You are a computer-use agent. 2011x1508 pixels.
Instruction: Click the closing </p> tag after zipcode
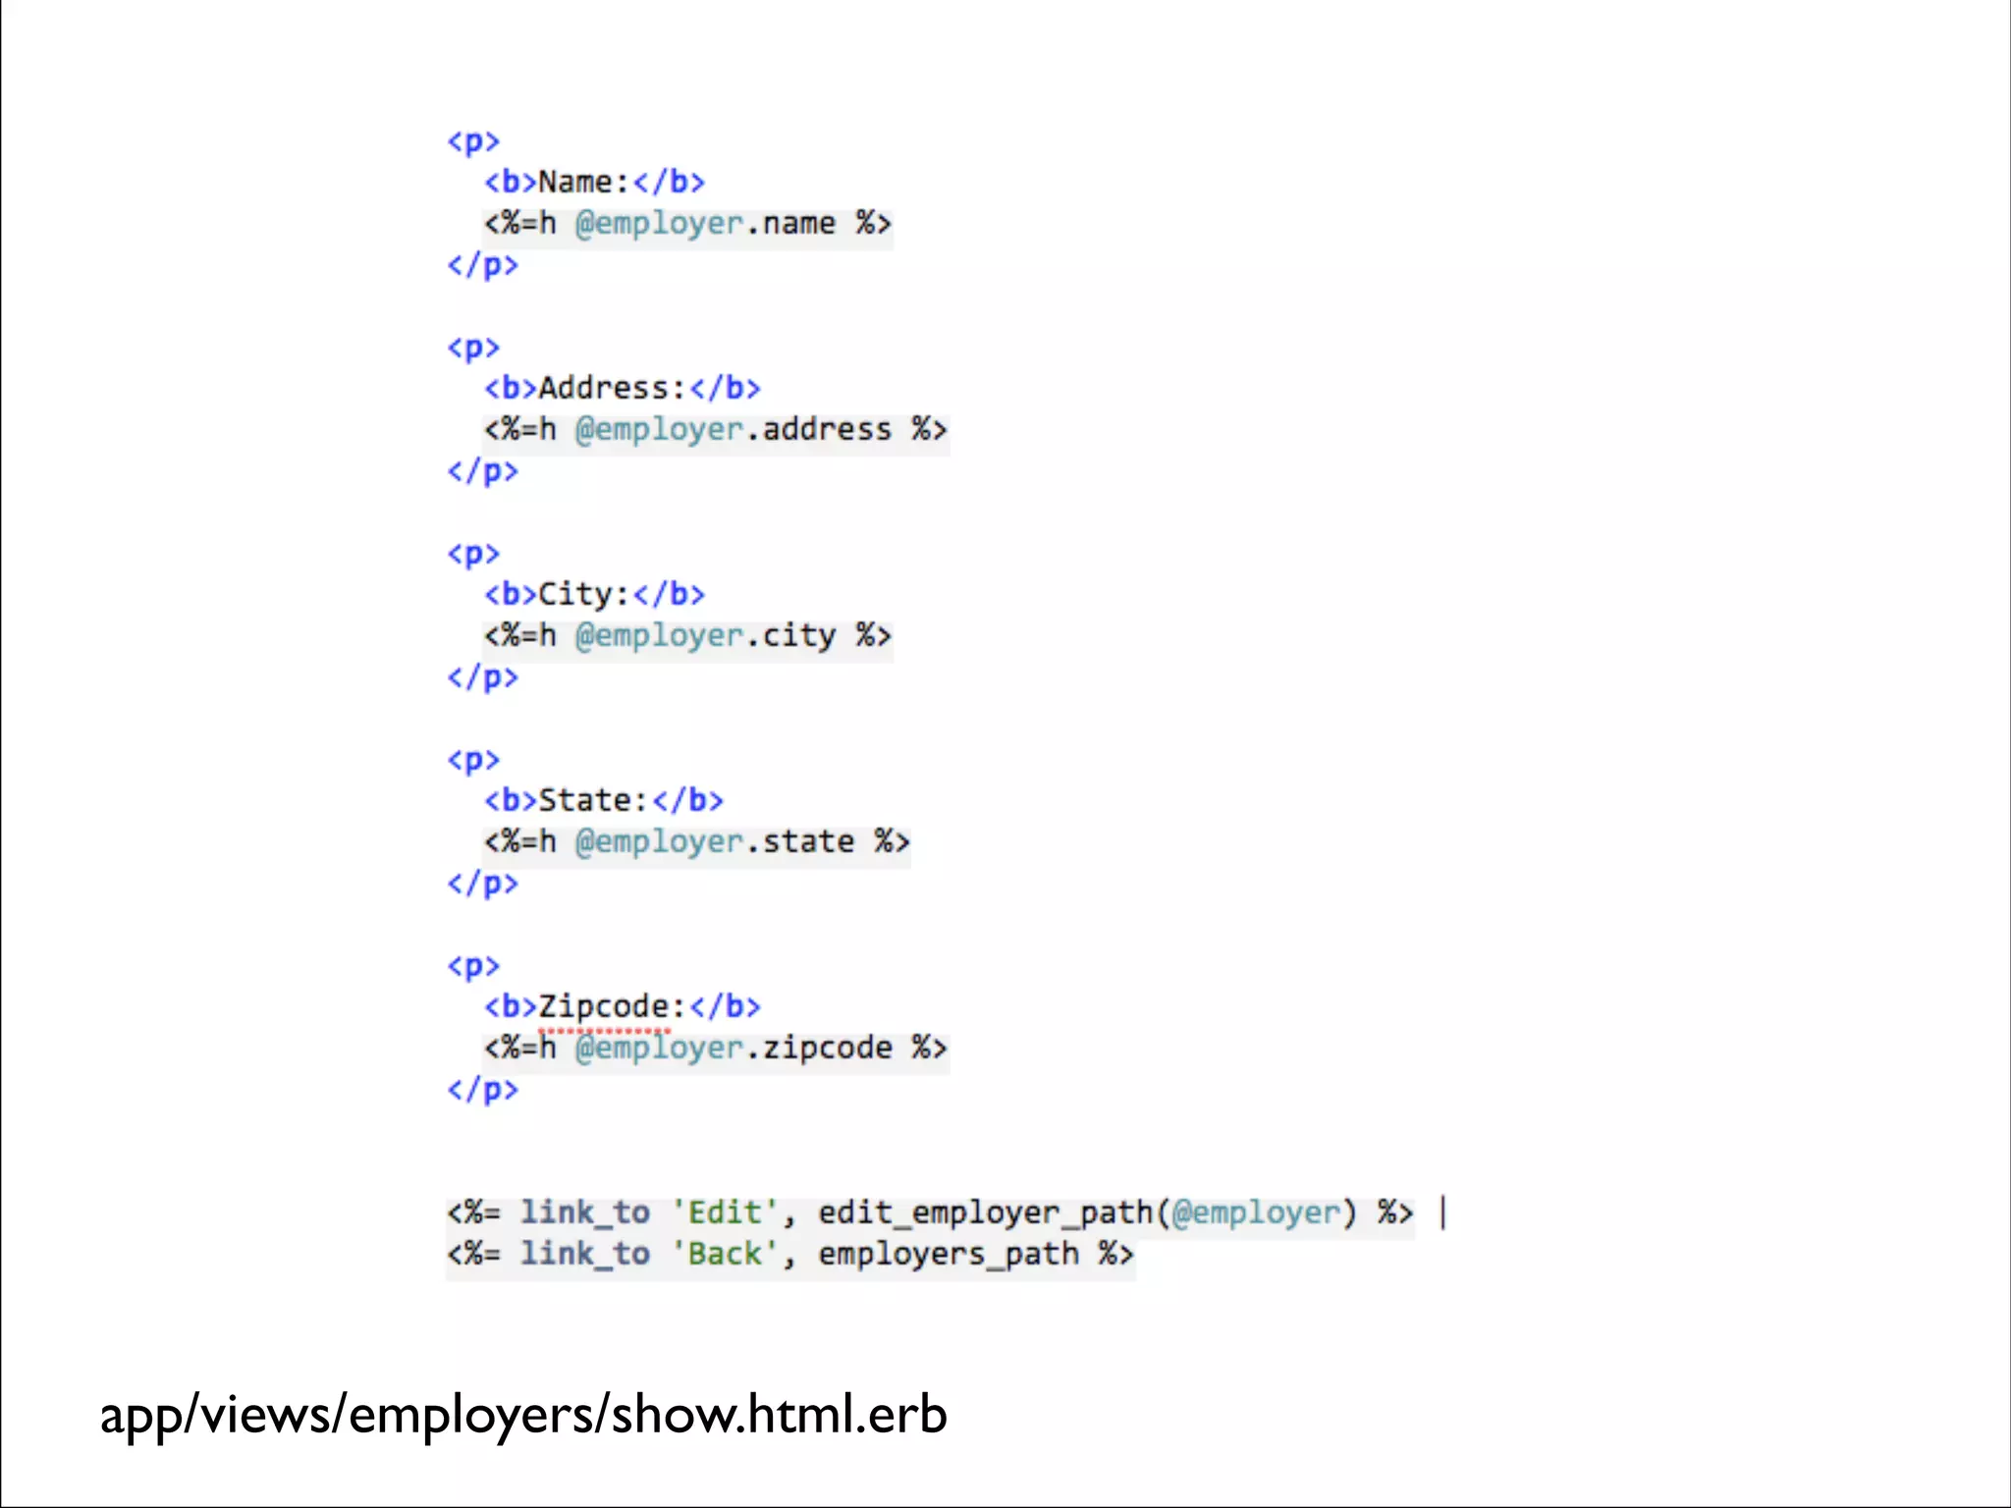click(482, 1091)
